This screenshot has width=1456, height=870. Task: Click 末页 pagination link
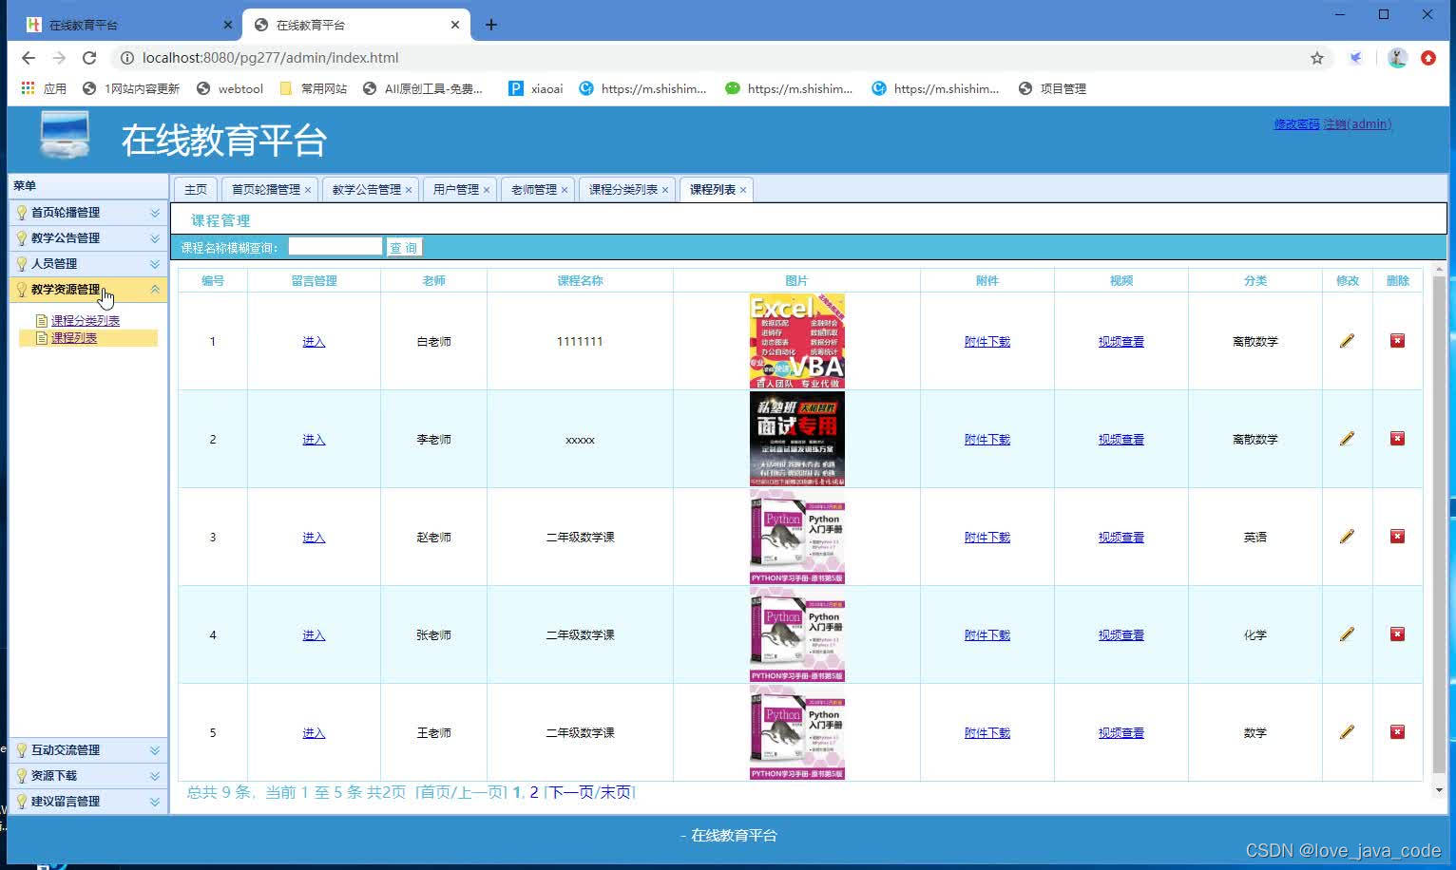coord(616,792)
